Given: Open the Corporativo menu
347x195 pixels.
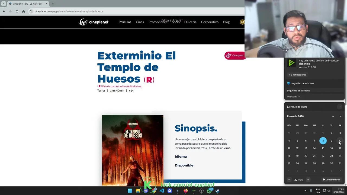Looking at the screenshot, I should tap(210, 22).
